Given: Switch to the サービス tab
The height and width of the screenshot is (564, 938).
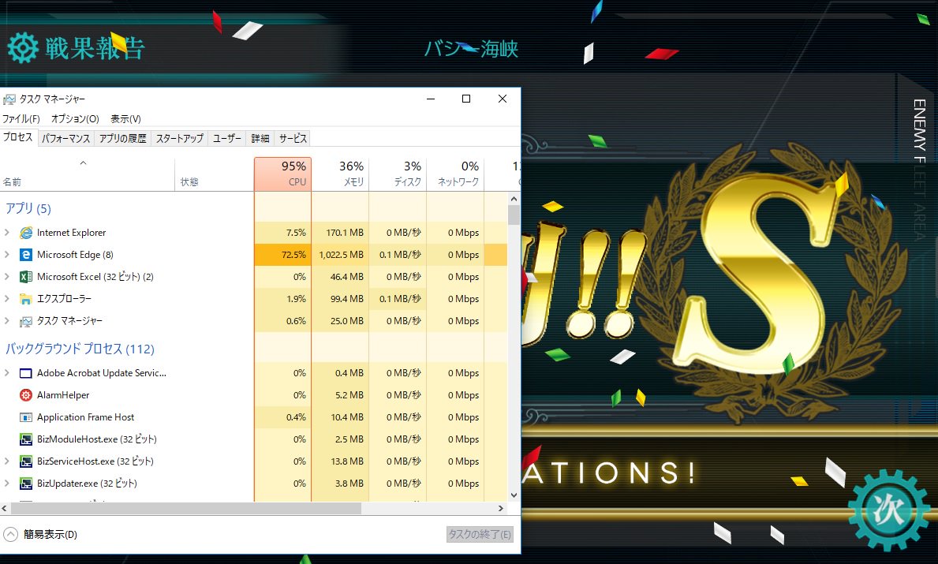Looking at the screenshot, I should (x=293, y=139).
